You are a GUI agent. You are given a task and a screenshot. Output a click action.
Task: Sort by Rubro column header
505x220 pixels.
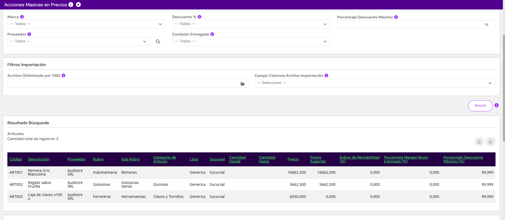coord(98,159)
